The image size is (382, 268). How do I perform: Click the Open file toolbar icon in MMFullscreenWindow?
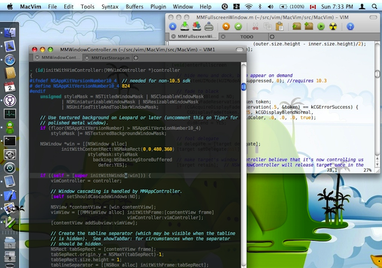[x=173, y=26]
